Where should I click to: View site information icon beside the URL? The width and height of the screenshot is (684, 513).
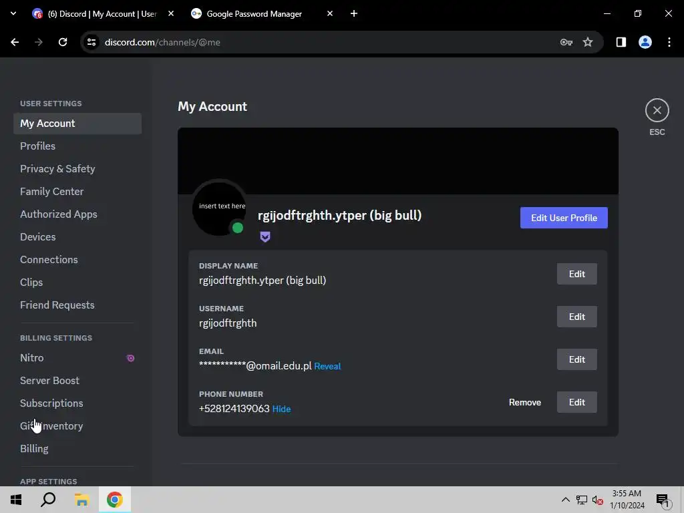tap(92, 42)
